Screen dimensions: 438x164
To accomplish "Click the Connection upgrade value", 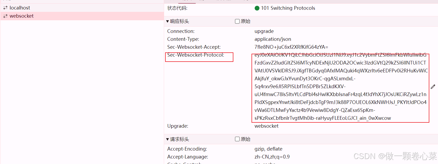I will click(x=264, y=31).
